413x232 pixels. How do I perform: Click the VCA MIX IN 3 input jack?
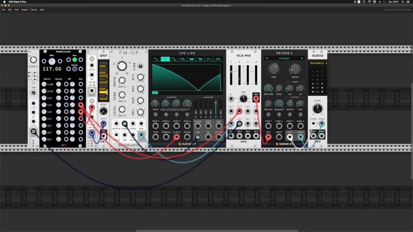click(x=247, y=123)
